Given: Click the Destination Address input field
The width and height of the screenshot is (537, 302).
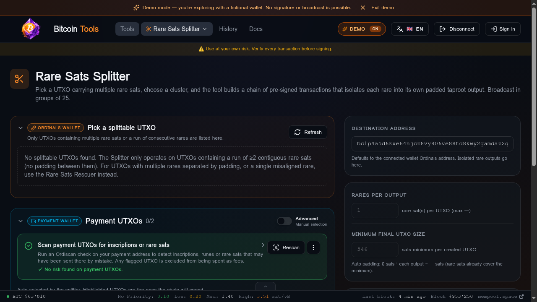Looking at the screenshot, I should [x=433, y=144].
